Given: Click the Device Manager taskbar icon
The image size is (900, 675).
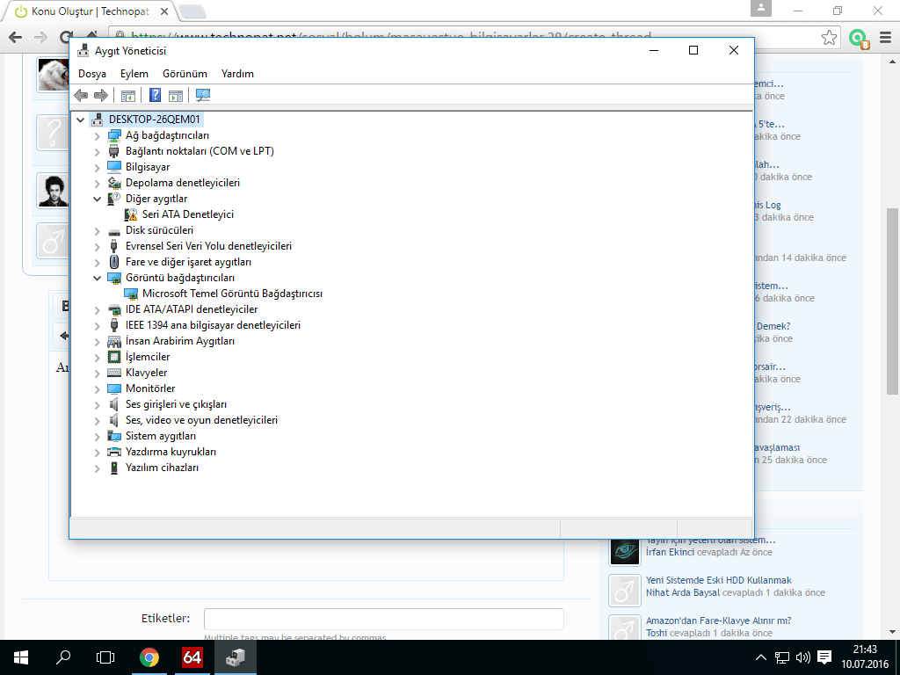Looking at the screenshot, I should 235,657.
